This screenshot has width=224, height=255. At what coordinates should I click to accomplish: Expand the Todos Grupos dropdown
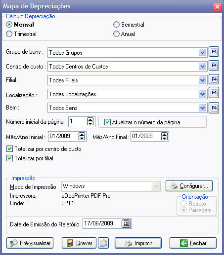click(203, 53)
